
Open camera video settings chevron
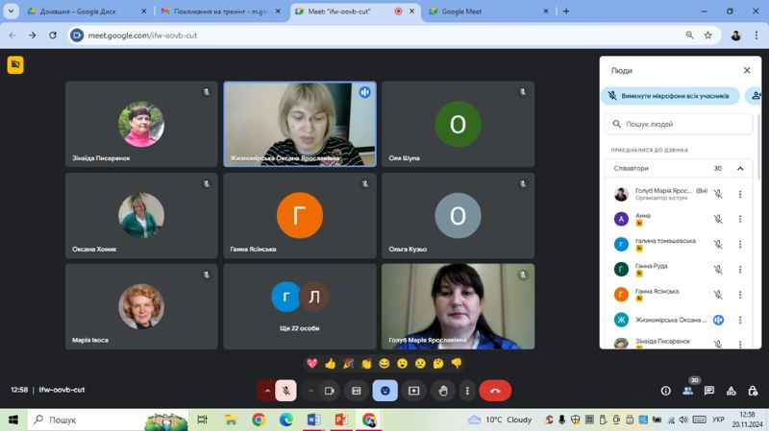point(310,391)
